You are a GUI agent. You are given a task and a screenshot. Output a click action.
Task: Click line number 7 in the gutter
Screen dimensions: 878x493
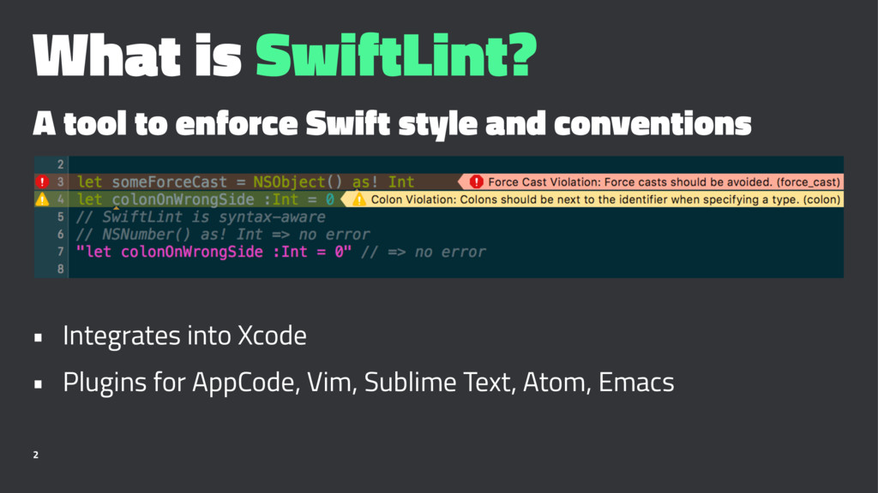coord(61,252)
